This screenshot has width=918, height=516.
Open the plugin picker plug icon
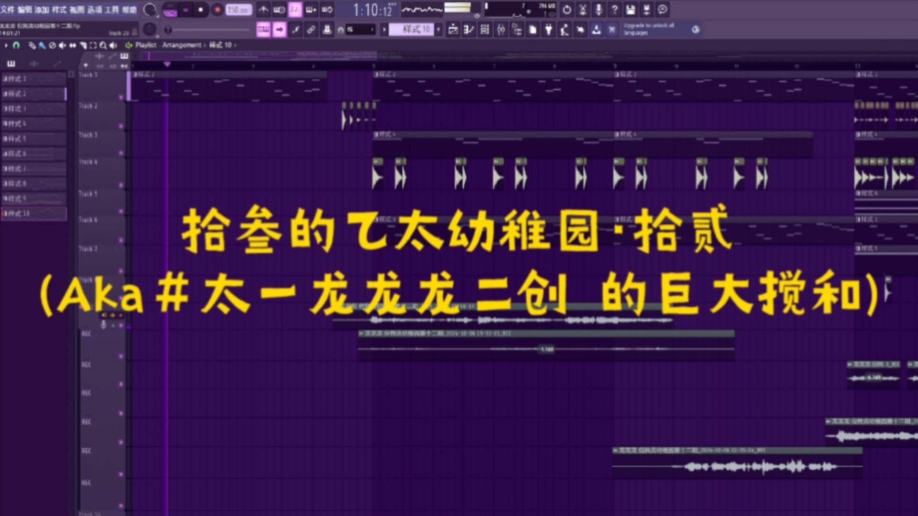pyautogui.click(x=549, y=30)
